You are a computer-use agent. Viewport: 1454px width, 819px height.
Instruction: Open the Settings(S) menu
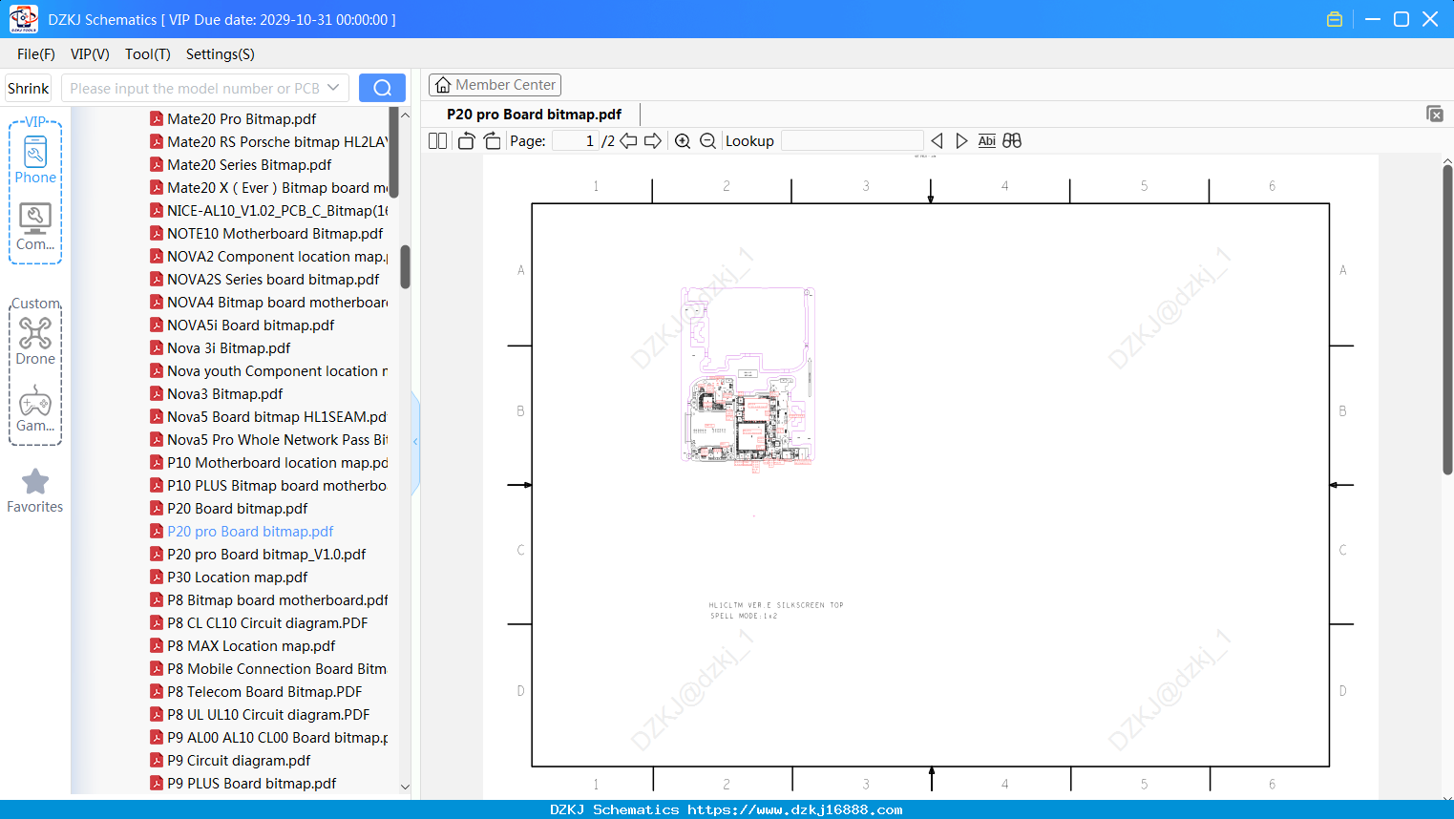221,54
